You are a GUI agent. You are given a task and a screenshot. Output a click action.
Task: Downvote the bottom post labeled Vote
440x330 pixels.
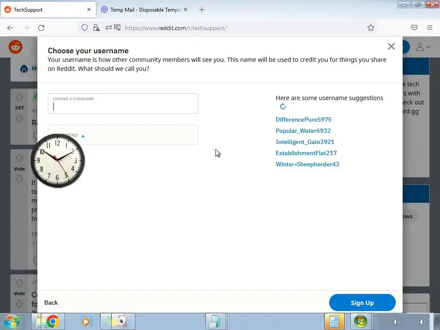click(x=19, y=304)
